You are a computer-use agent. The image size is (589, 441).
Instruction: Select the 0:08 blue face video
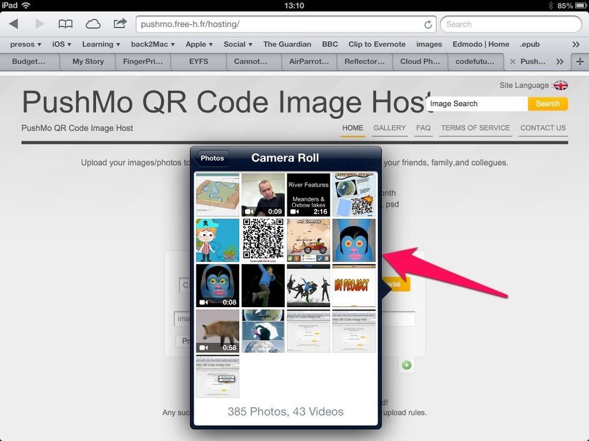coord(218,286)
